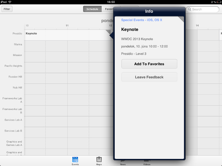The width and height of the screenshot is (222, 166).
Task: Tap the 14 hour marker on the timeline
Action: 197,25
